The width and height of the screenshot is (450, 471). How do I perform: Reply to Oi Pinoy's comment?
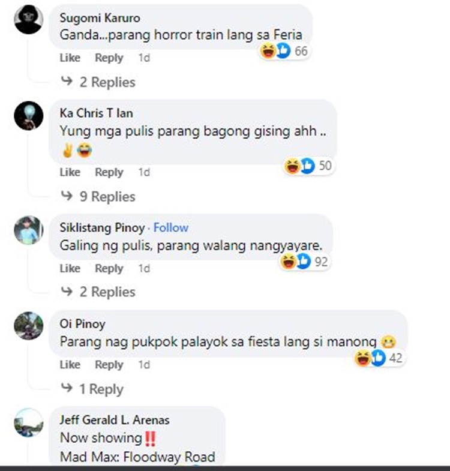(x=109, y=365)
